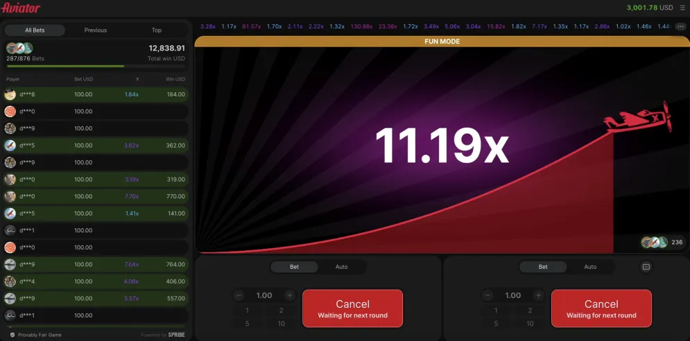Cancel the bet in the first bet panel
The width and height of the screenshot is (690, 341).
352,308
